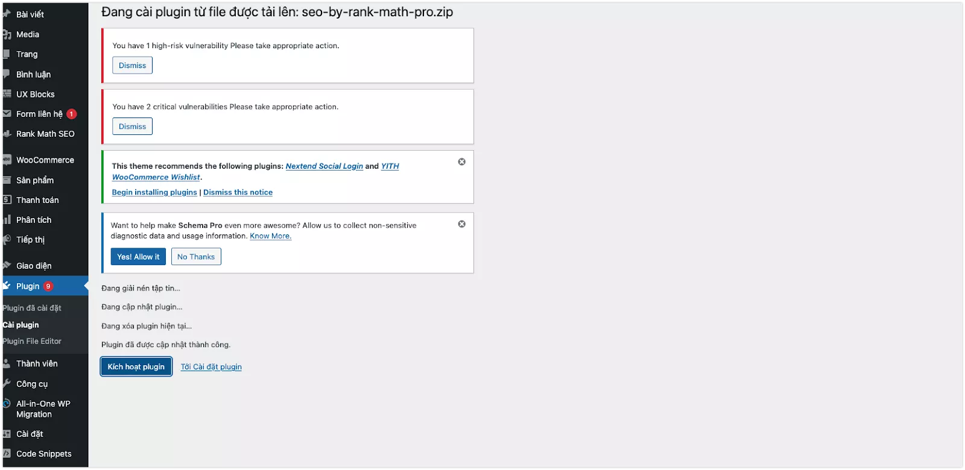This screenshot has width=965, height=470.
Task: Open the Form liên hệ menu item
Action: click(x=39, y=114)
